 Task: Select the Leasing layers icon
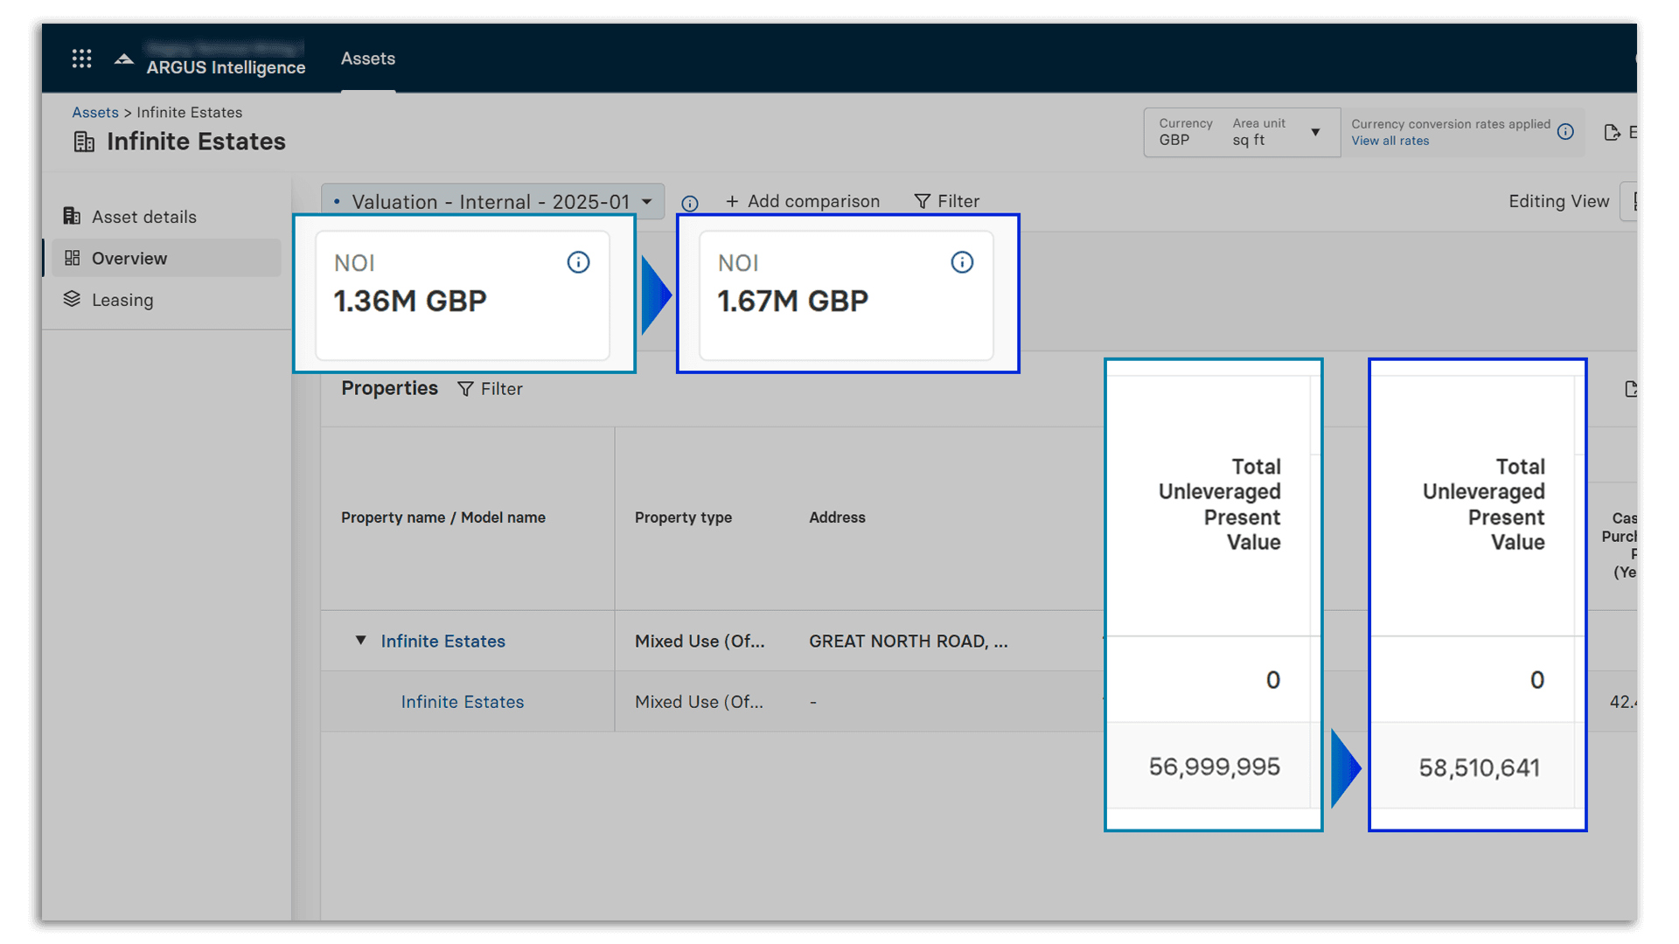coord(72,299)
